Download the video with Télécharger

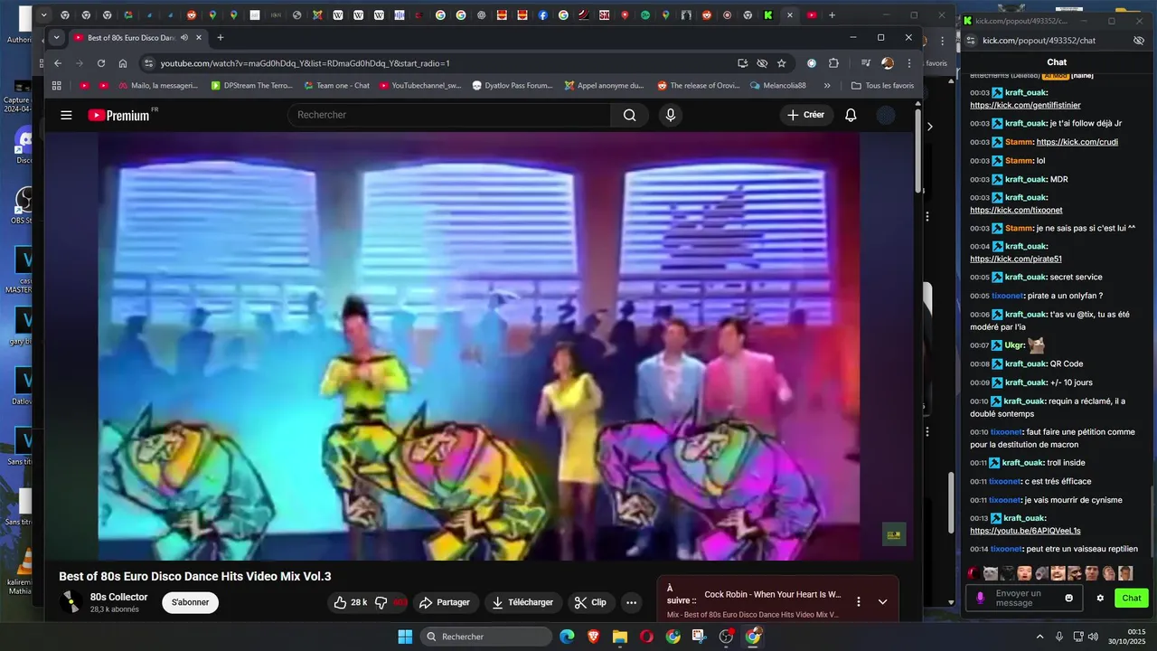point(522,602)
